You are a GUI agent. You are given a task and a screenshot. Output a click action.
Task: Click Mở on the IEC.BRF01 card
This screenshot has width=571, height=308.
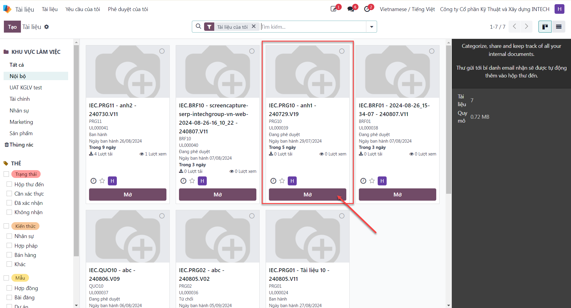tap(397, 194)
